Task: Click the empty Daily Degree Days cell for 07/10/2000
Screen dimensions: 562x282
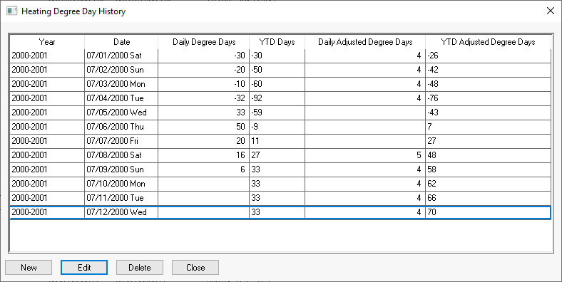Action: coord(203,184)
